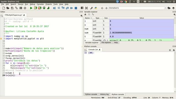
Task: Save the current file with the disk icon
Action: [x=12, y=8]
